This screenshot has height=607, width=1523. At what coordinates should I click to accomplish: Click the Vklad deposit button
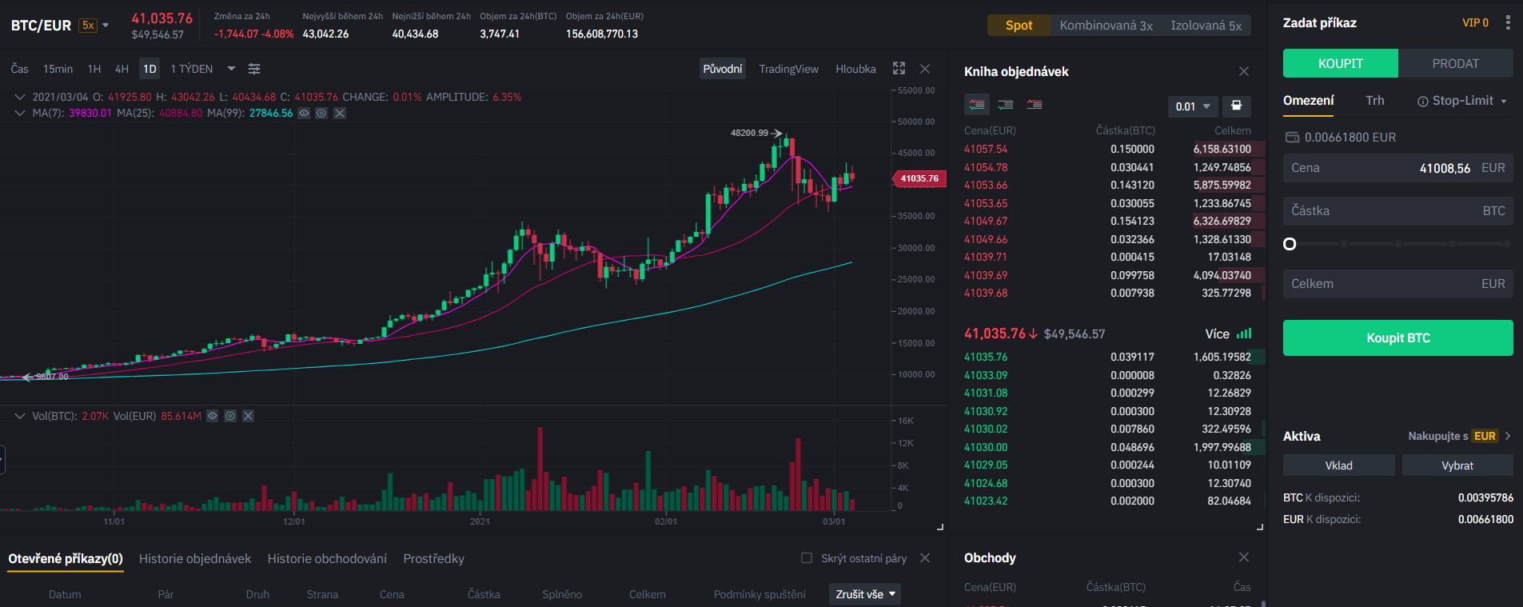tap(1338, 465)
